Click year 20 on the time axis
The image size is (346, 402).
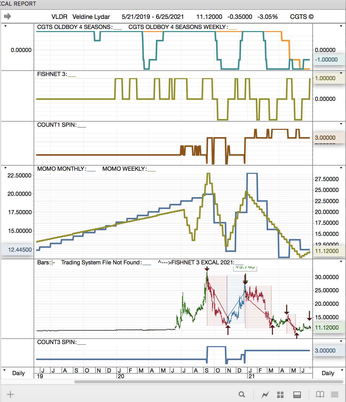click(121, 376)
